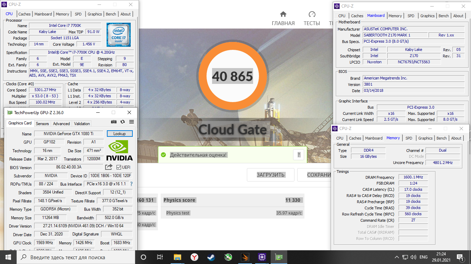Click the home icon above ГЛАВНАЯ

coord(283,14)
